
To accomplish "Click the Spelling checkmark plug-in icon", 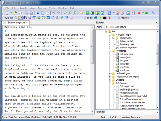I will coord(57,18).
